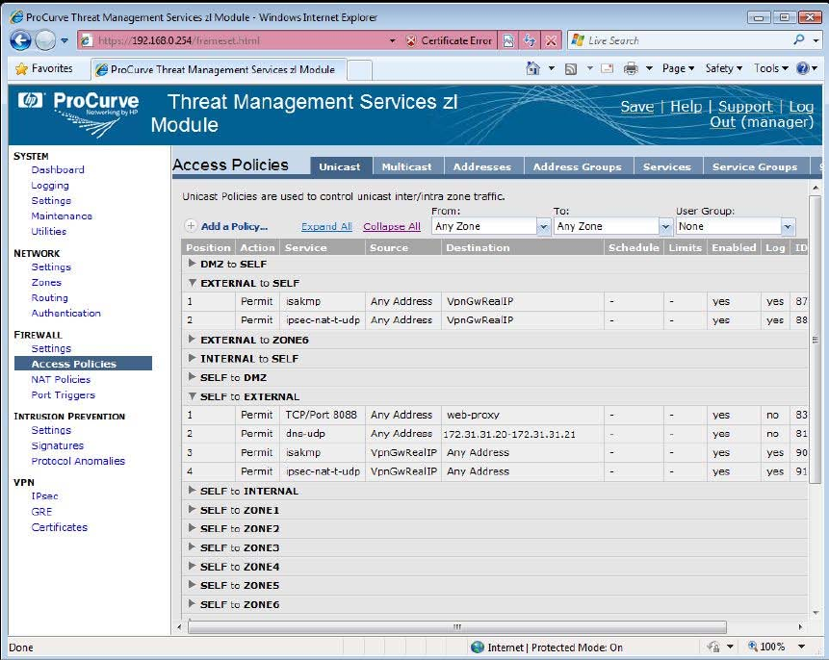Screen dimensions: 829x660
Task: Click the plus icon beside Add a Policy
Action: tap(191, 226)
